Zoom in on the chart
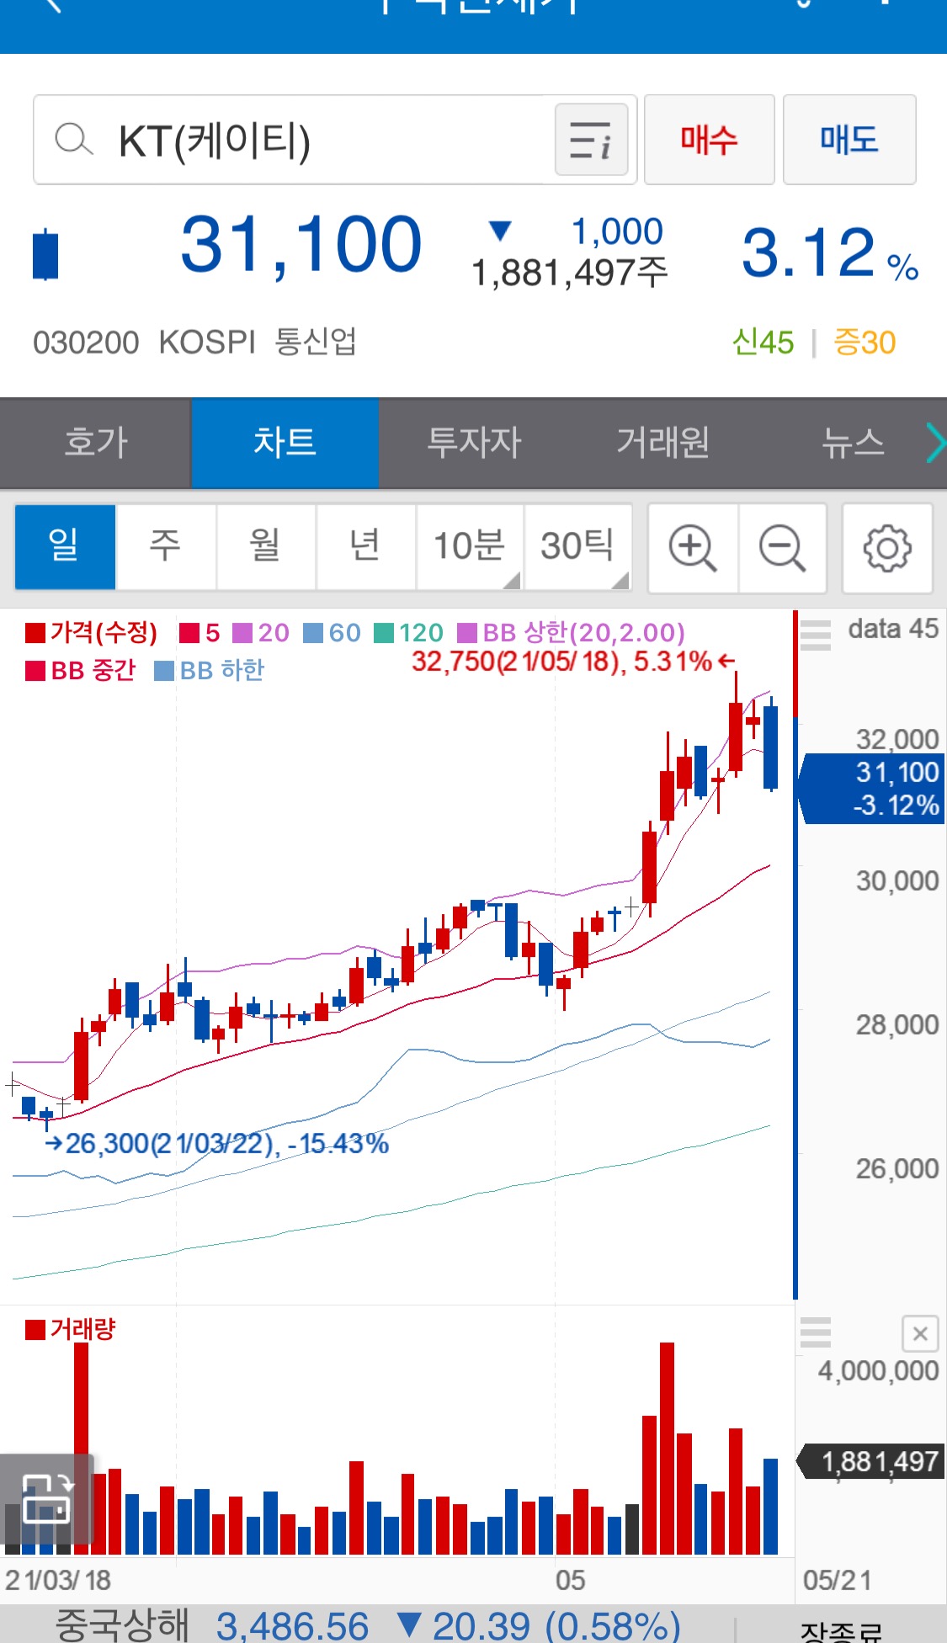 693,549
